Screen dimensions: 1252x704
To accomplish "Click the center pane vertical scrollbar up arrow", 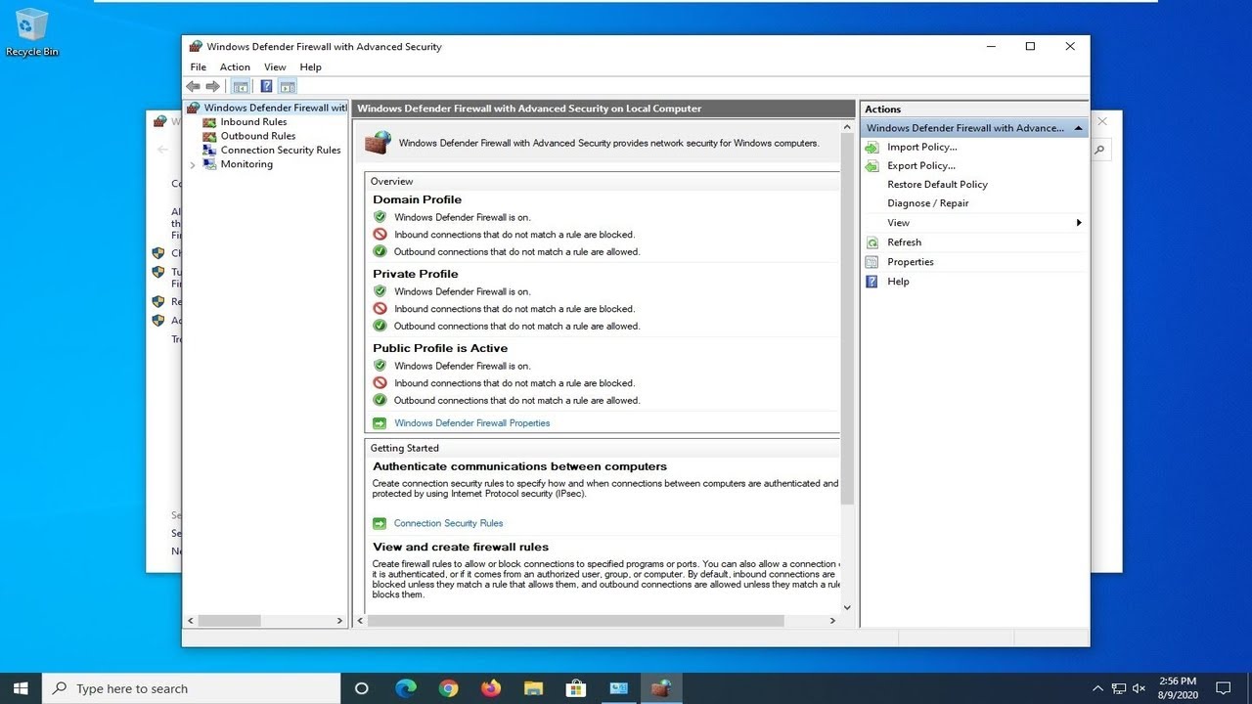I will click(x=847, y=127).
